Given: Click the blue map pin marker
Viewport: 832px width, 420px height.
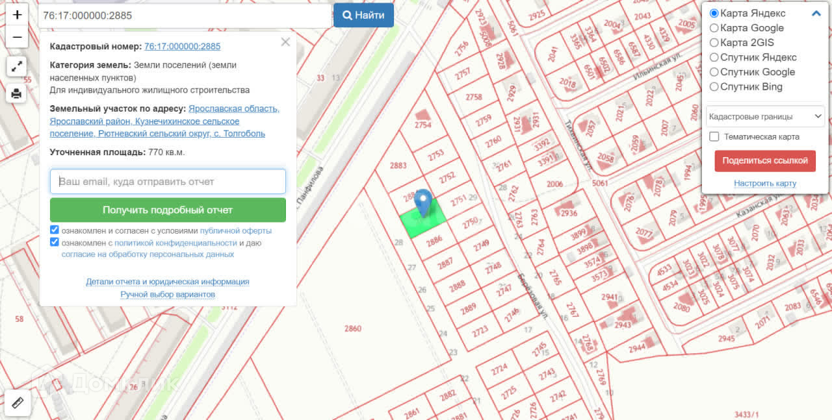Looking at the screenshot, I should tap(424, 203).
